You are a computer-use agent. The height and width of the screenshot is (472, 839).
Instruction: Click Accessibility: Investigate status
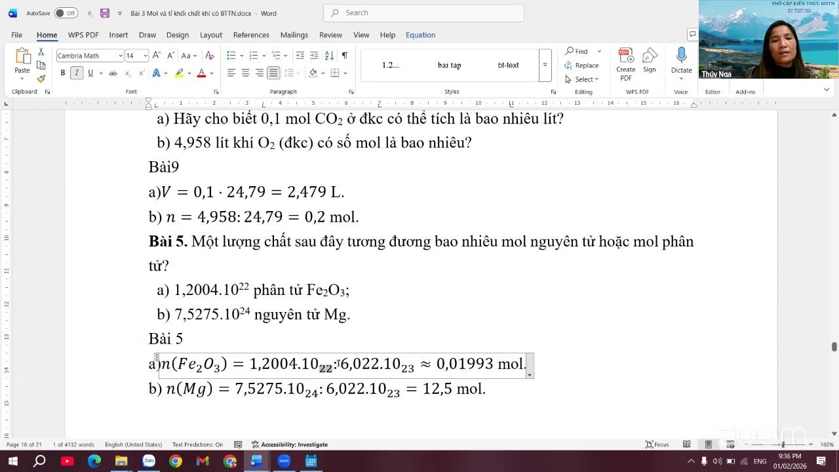(290, 444)
